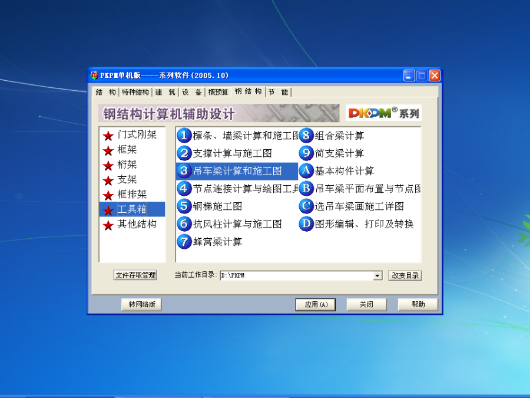Screen dimensions: 530x398
Task: Switch to the 建筑 tab
Action: tap(165, 92)
